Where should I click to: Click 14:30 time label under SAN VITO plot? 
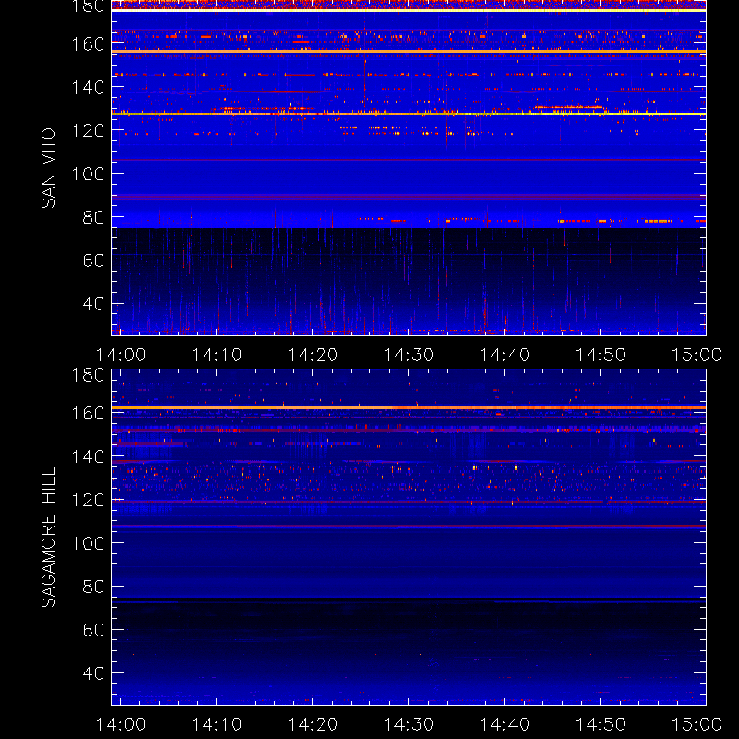pos(408,355)
